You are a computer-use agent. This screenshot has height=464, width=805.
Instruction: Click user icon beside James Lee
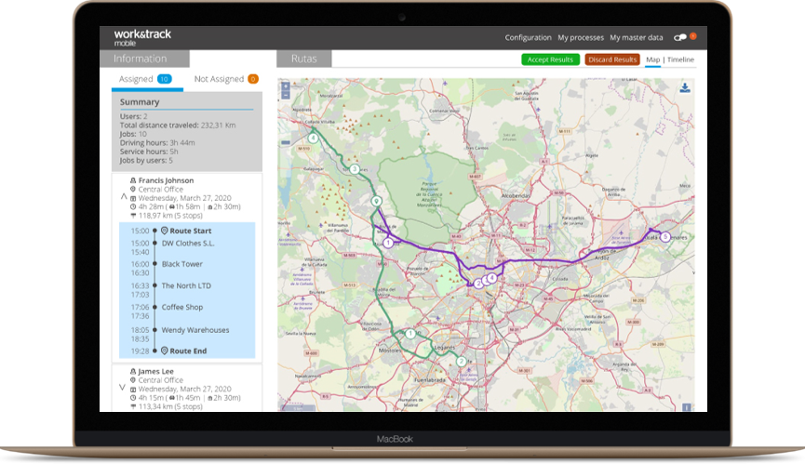(x=133, y=371)
